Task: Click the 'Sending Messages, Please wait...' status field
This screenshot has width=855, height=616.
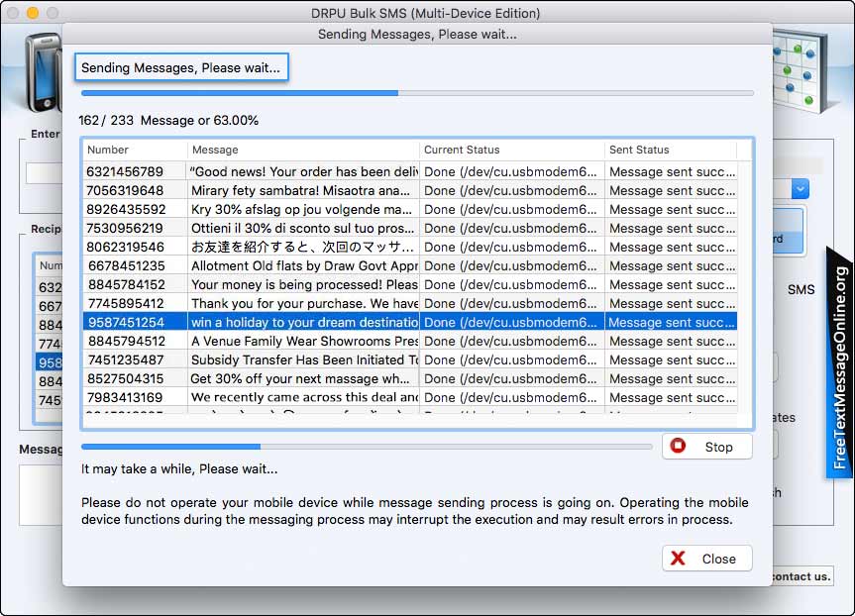Action: click(x=181, y=67)
